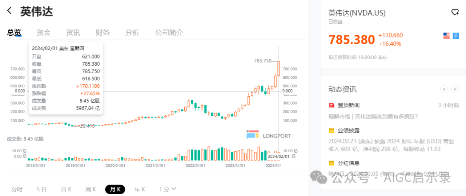Viewport: 466px width, 196px height.
Task: Click the 业绩披露 calendar icon
Action: pyautogui.click(x=332, y=130)
